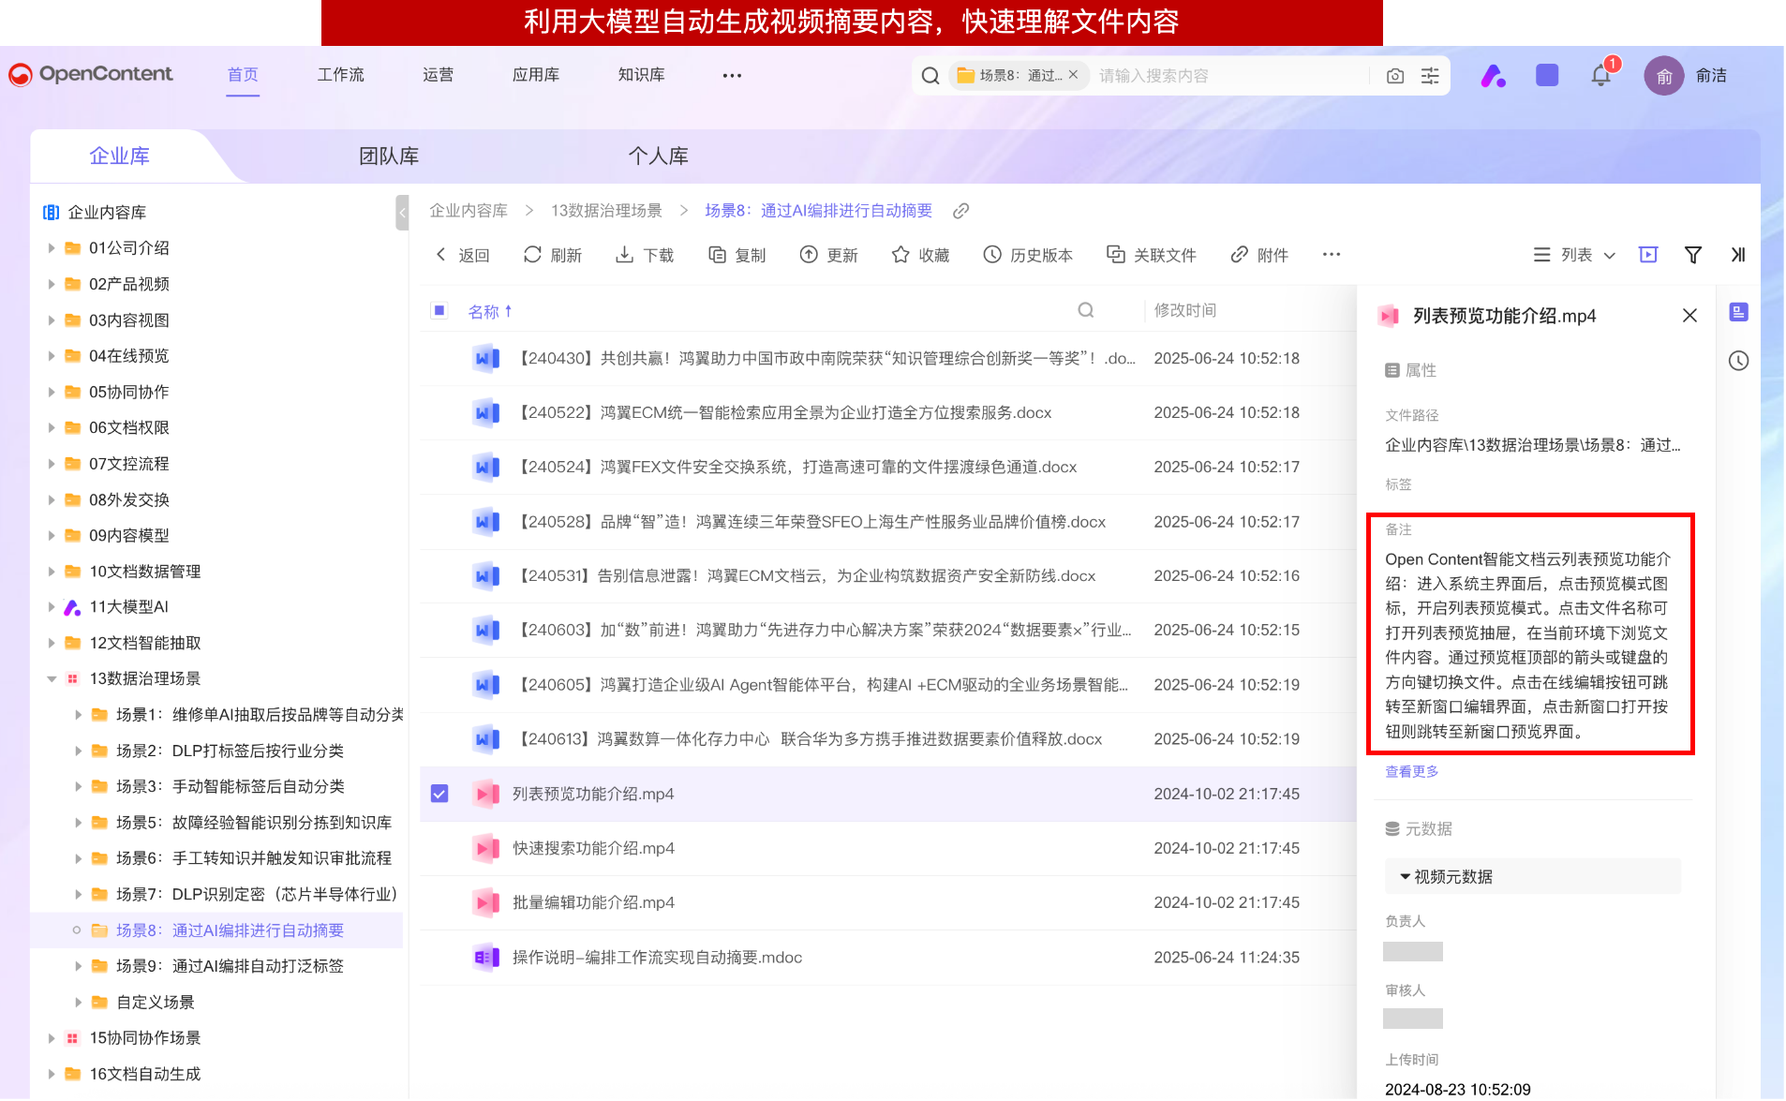Open the 列表 view mode dropdown
This screenshot has height=1101, width=1786.
pyautogui.click(x=1574, y=254)
